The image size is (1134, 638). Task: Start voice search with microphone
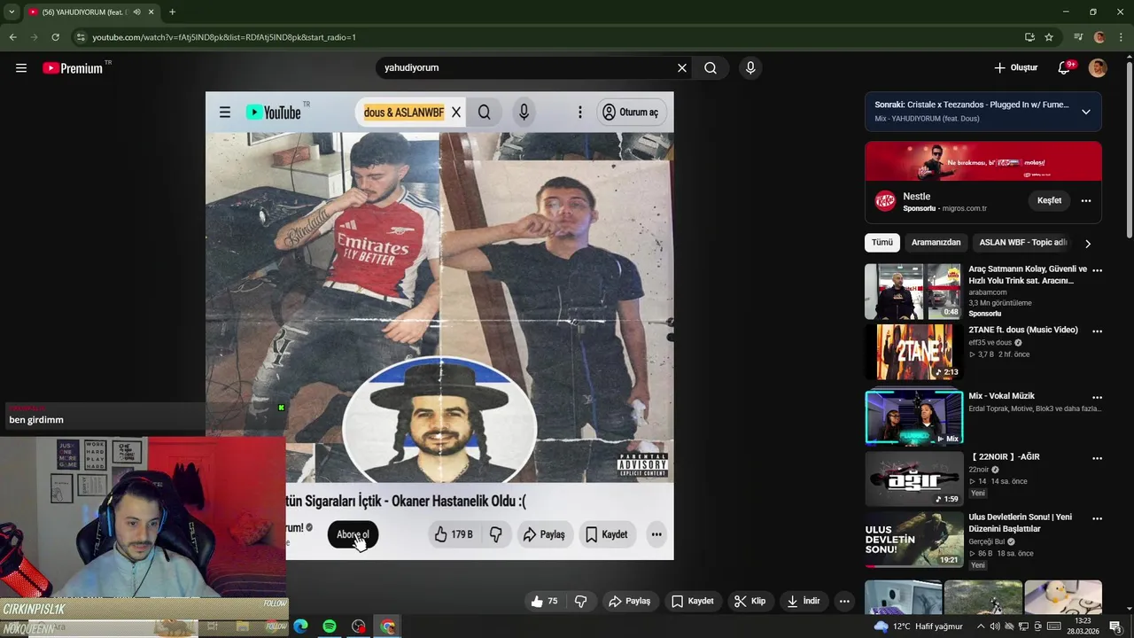pyautogui.click(x=750, y=68)
